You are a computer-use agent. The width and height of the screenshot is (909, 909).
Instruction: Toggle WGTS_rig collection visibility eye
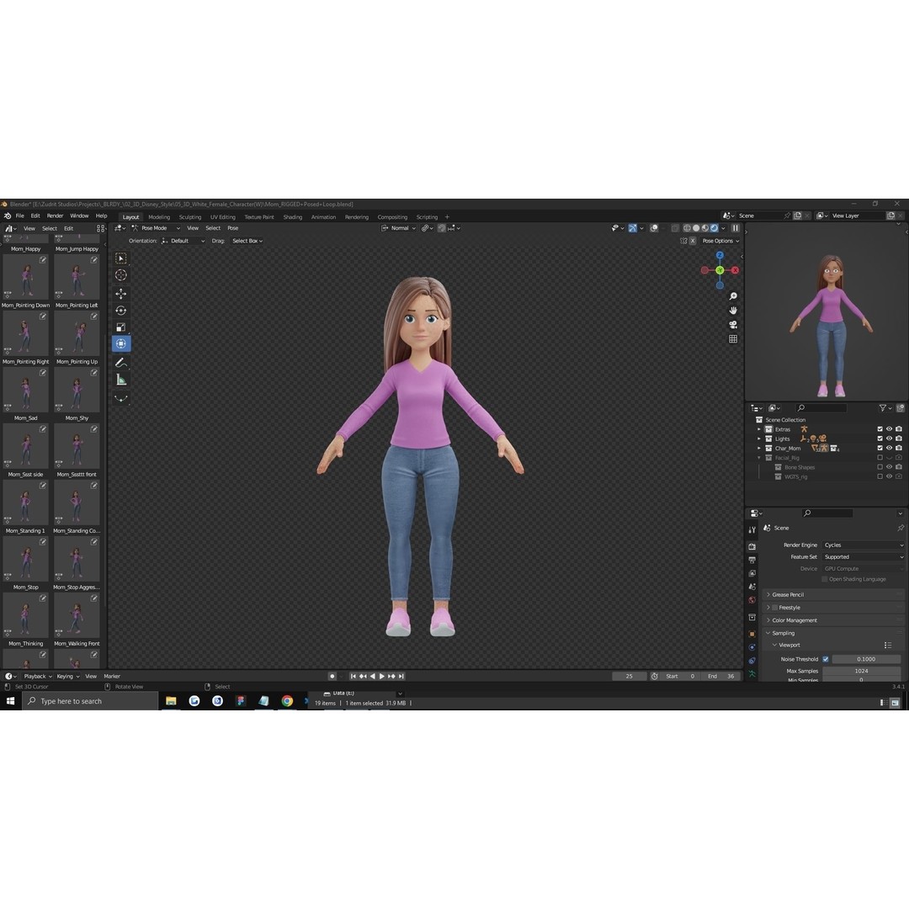coord(890,476)
